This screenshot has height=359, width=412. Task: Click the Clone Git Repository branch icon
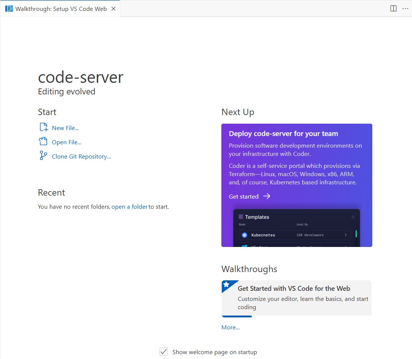click(43, 156)
